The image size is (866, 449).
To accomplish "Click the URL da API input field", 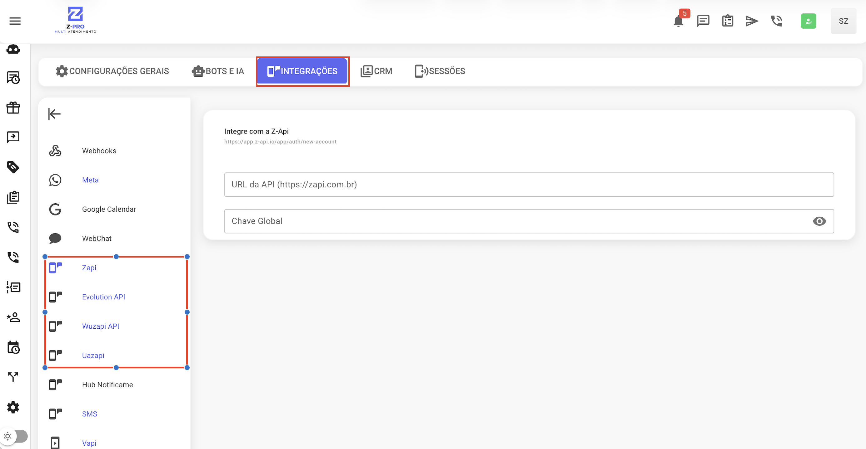I will (x=529, y=185).
